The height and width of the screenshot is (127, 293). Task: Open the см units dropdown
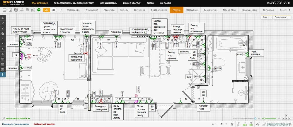(x=214, y=124)
